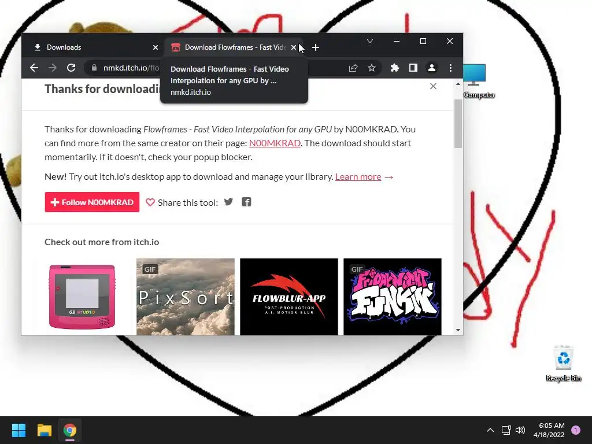
Task: Open the PixSort thumbnail
Action: click(186, 297)
